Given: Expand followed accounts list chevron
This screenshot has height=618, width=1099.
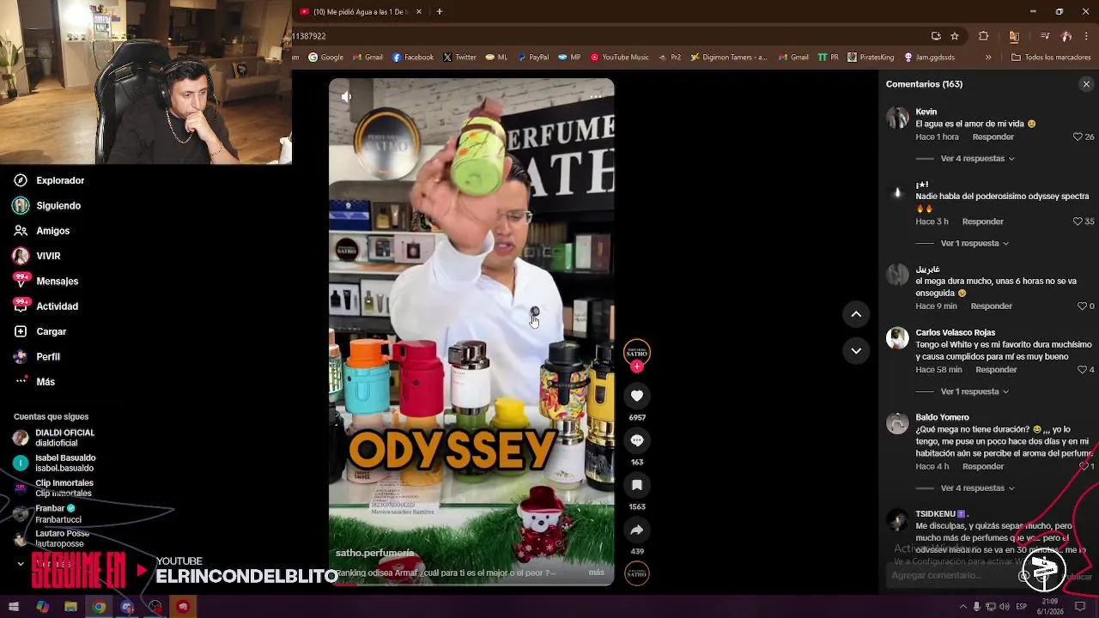Looking at the screenshot, I should [21, 564].
